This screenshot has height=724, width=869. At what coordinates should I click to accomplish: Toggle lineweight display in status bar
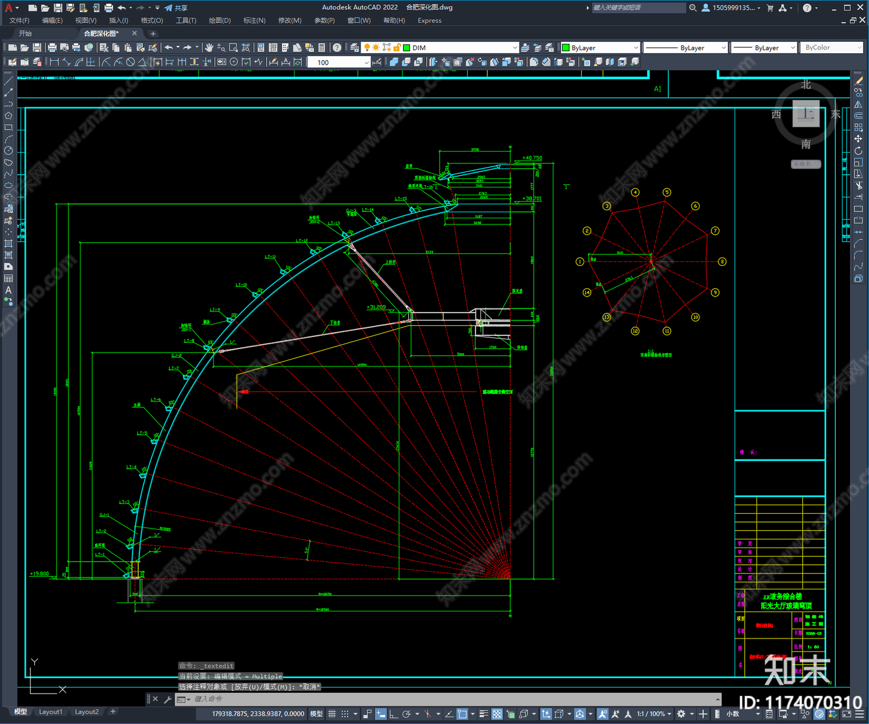pyautogui.click(x=483, y=714)
